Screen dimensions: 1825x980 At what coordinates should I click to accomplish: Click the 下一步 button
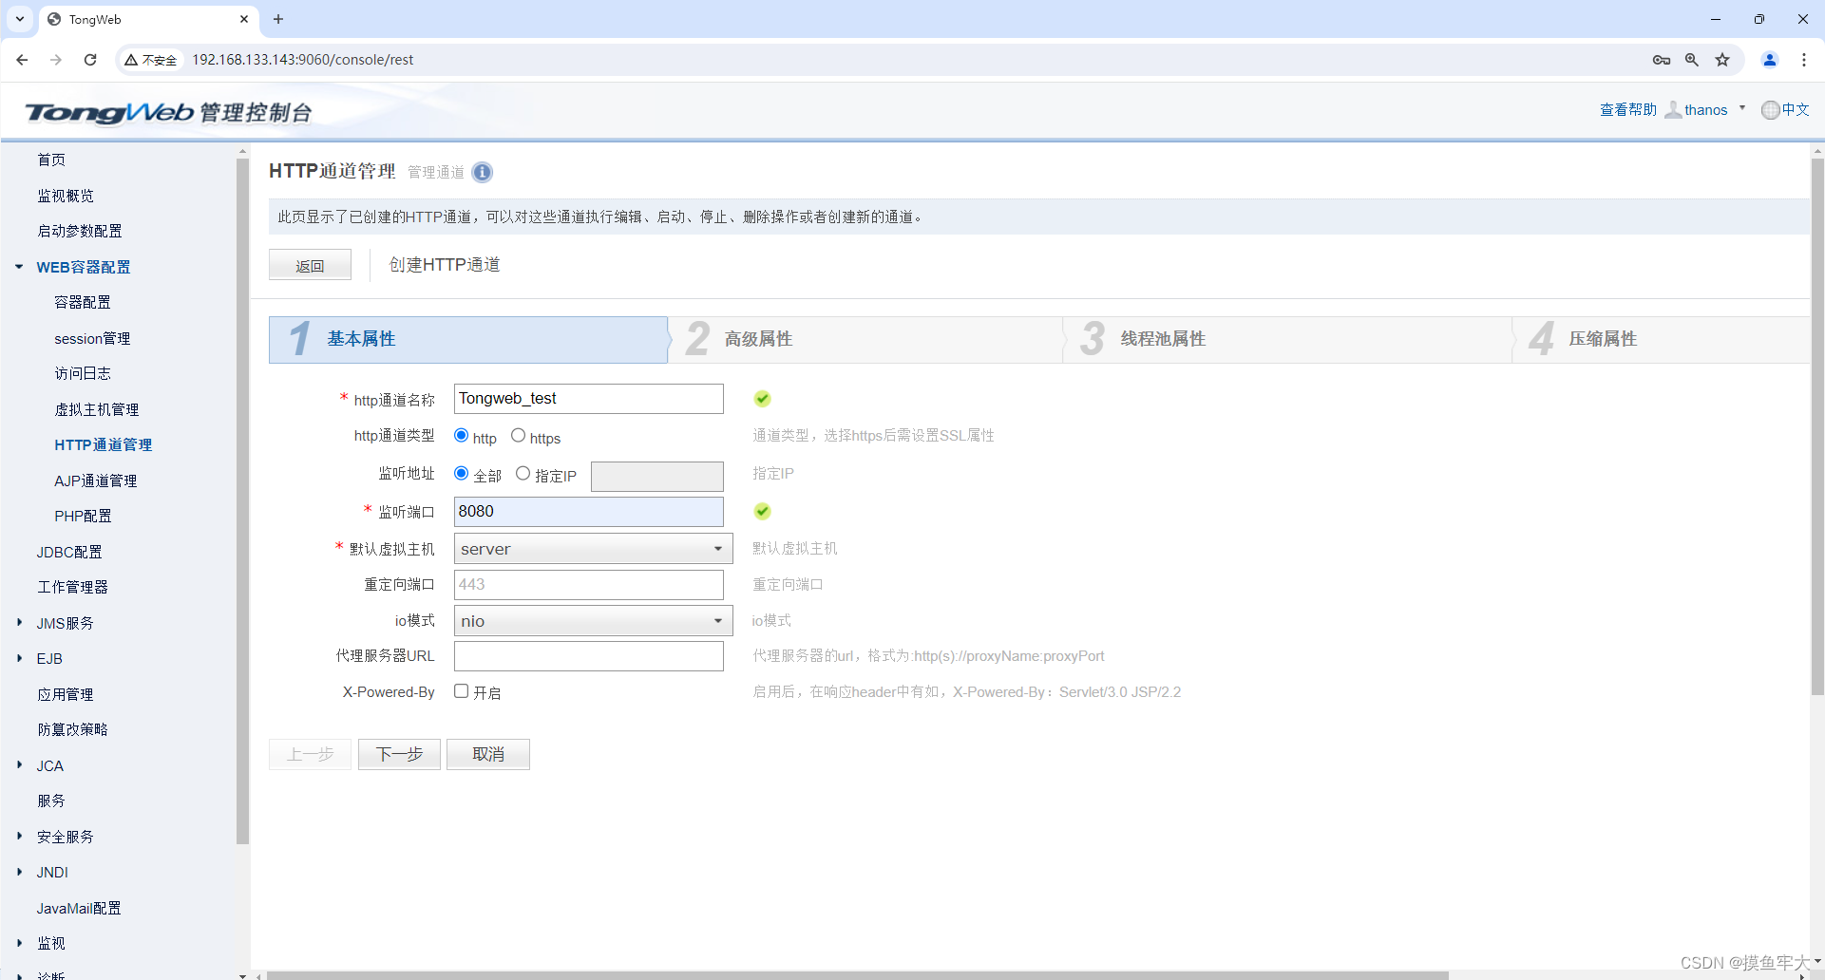pyautogui.click(x=399, y=754)
